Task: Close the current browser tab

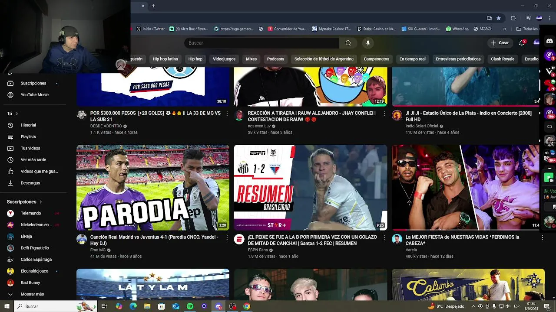Action: coord(143,6)
